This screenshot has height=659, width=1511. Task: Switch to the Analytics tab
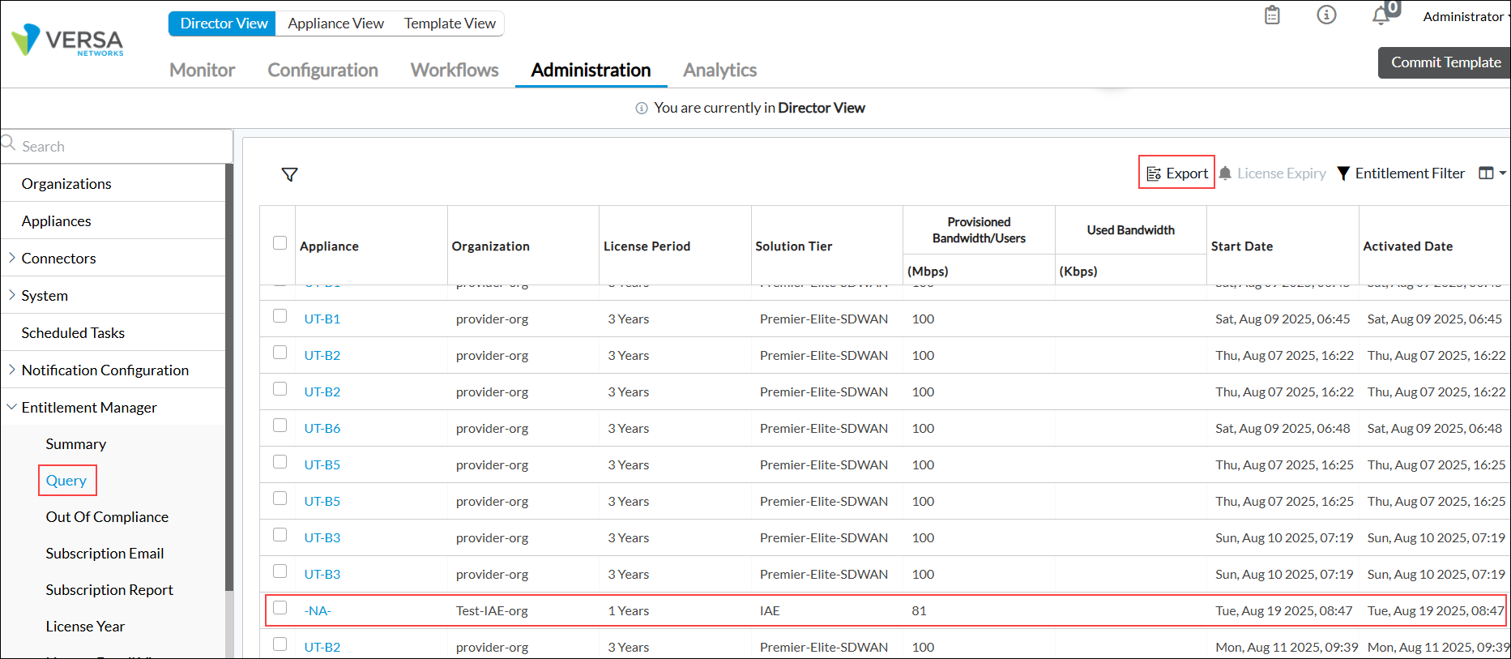[x=719, y=71]
